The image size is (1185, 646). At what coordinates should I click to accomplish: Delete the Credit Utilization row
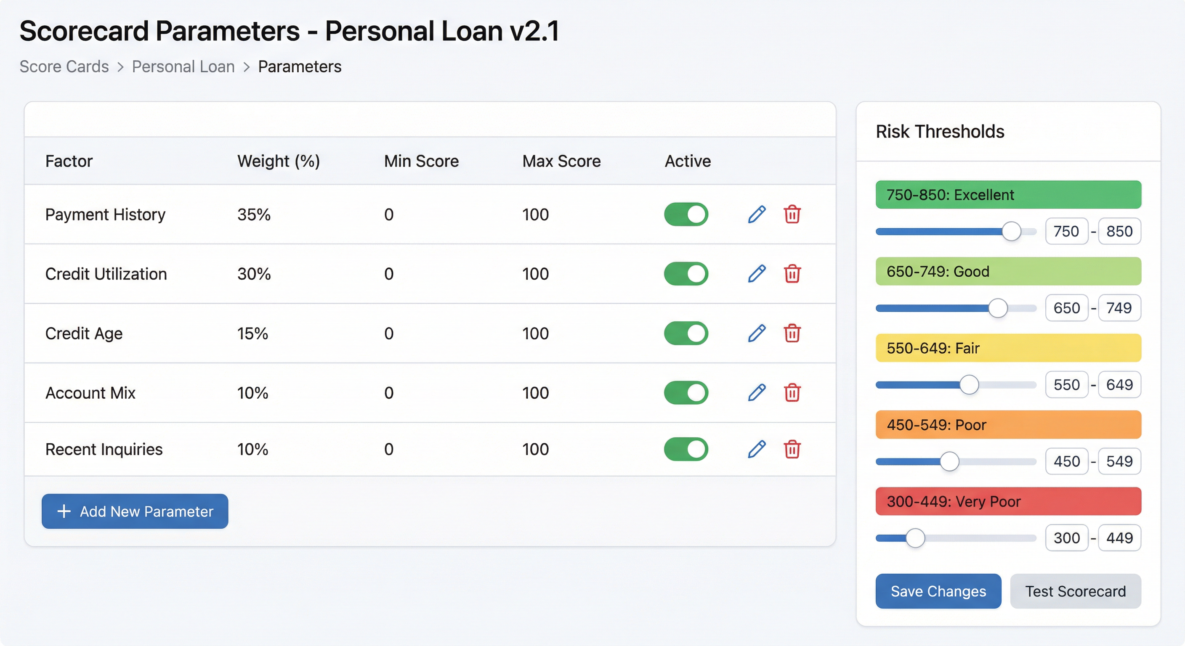pos(792,273)
